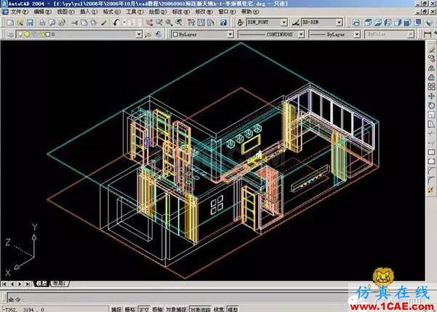Screen dimensions: 437x312
Task: Open the Properties palette icon
Action: click(x=191, y=22)
